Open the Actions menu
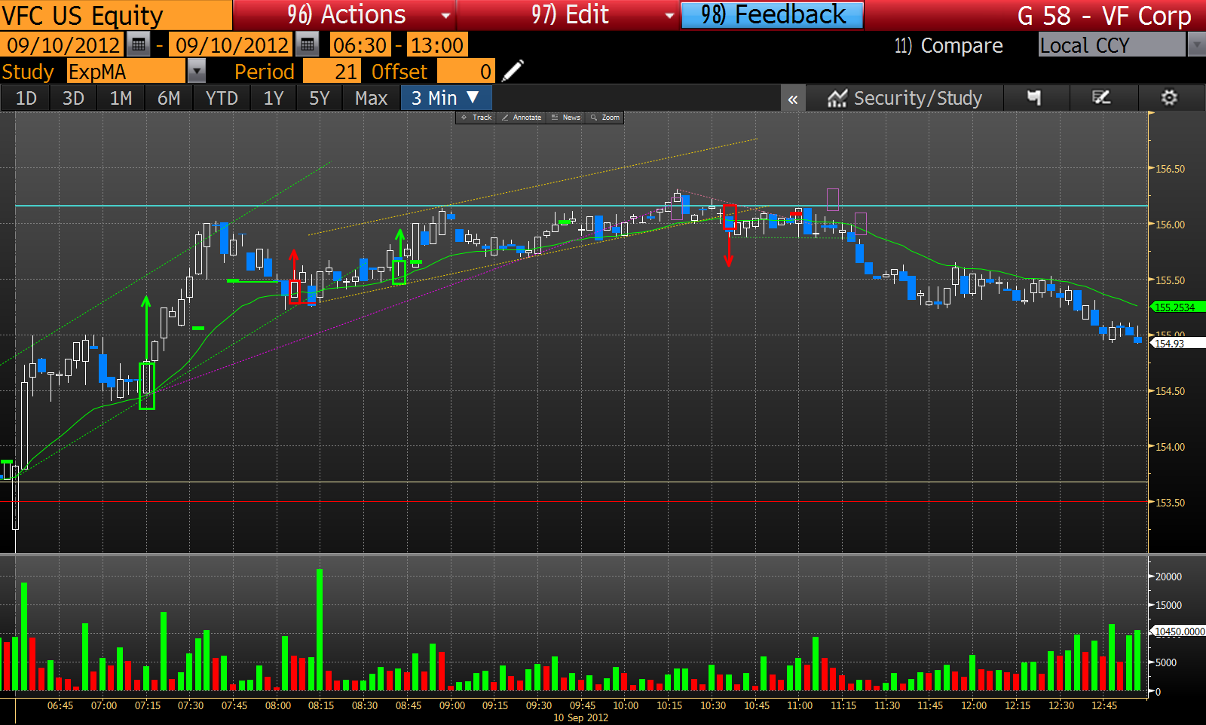This screenshot has width=1206, height=725. pyautogui.click(x=346, y=15)
